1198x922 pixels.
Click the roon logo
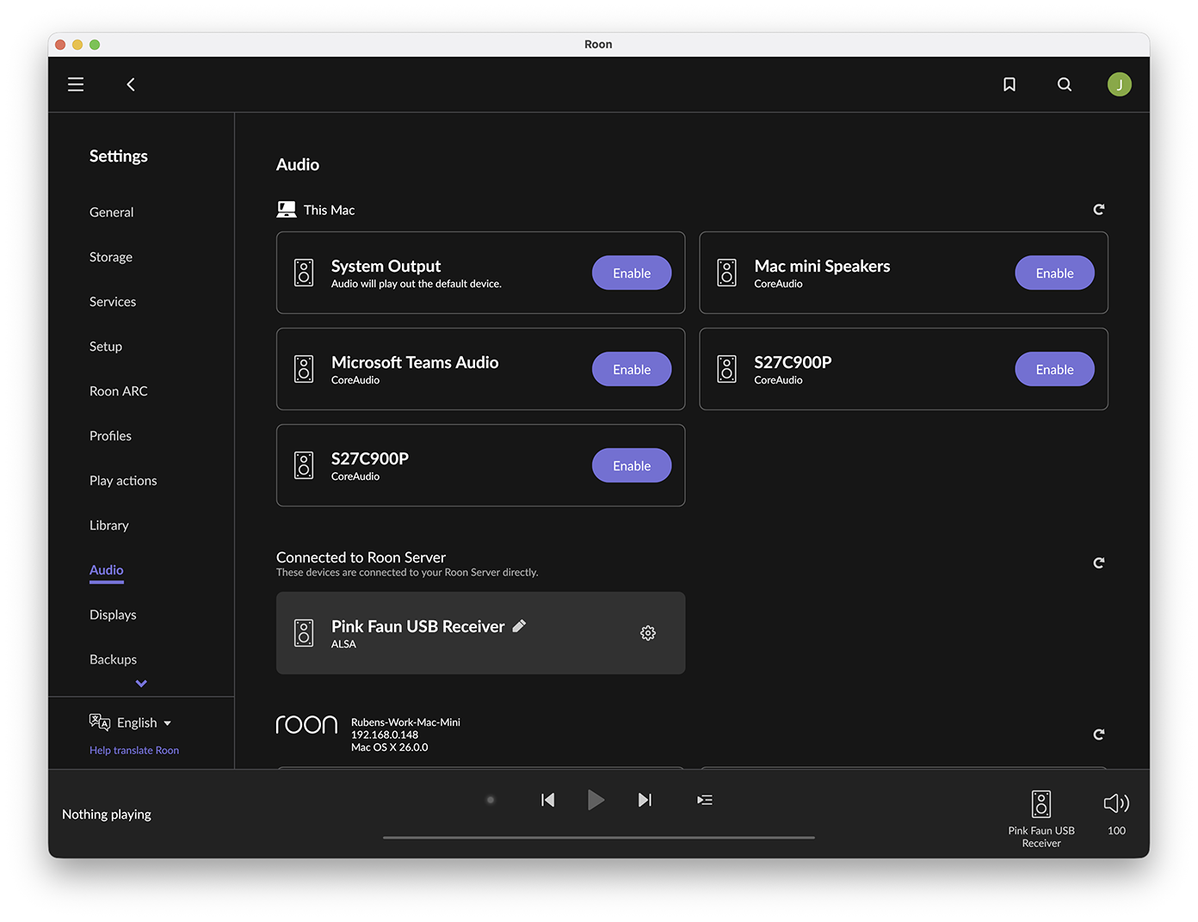[306, 725]
